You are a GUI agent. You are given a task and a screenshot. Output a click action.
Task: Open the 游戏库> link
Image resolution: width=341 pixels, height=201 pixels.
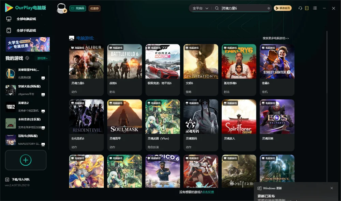42,58
